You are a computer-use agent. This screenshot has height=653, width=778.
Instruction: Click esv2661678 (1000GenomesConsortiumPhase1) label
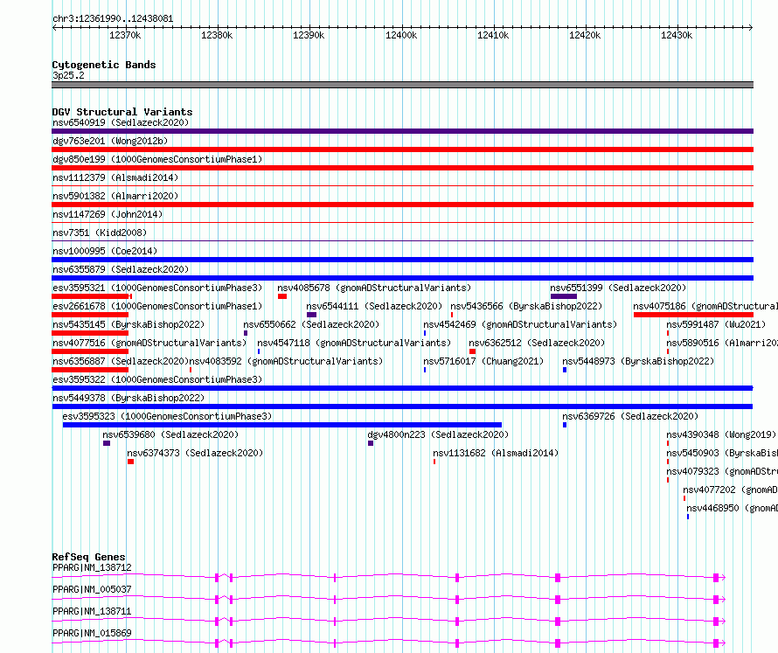[157, 306]
